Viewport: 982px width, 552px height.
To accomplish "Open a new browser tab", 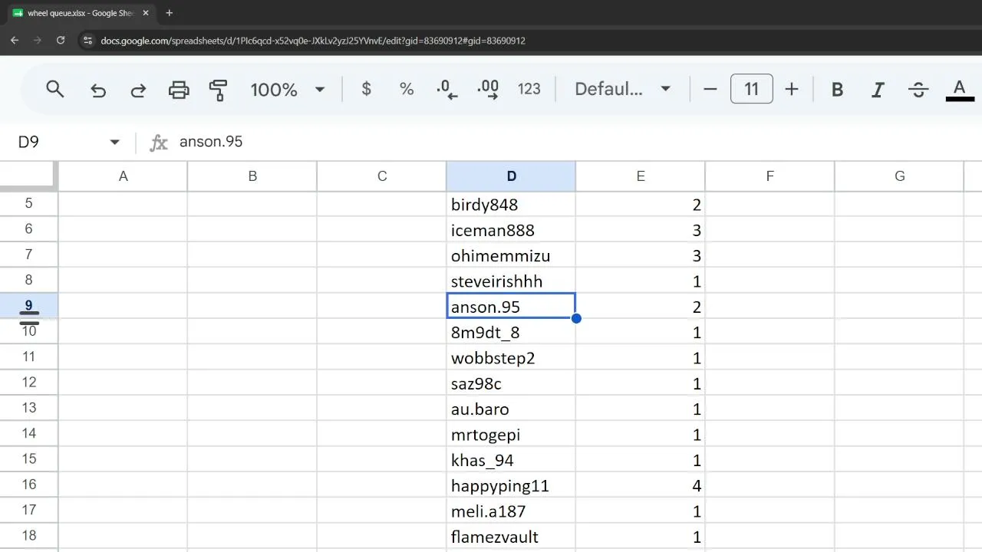I will pyautogui.click(x=170, y=13).
